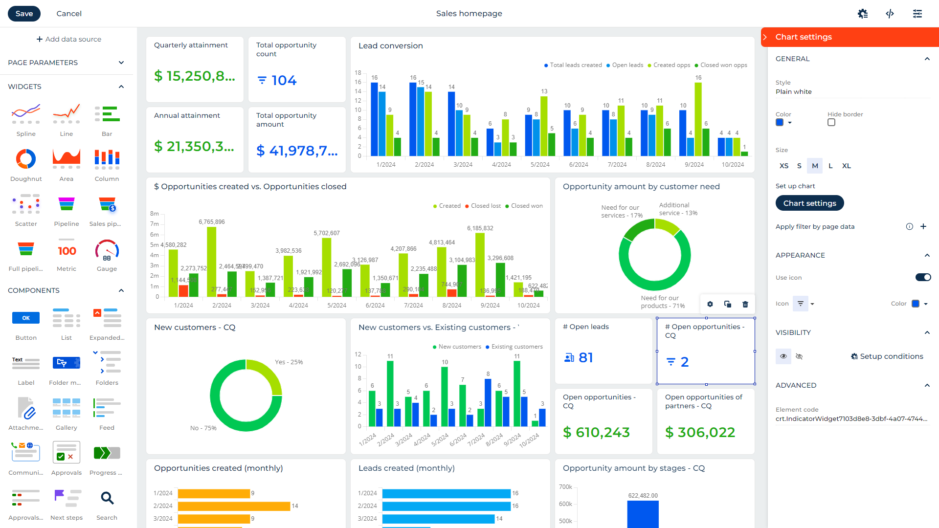Check the Hide border checkbox

(831, 122)
